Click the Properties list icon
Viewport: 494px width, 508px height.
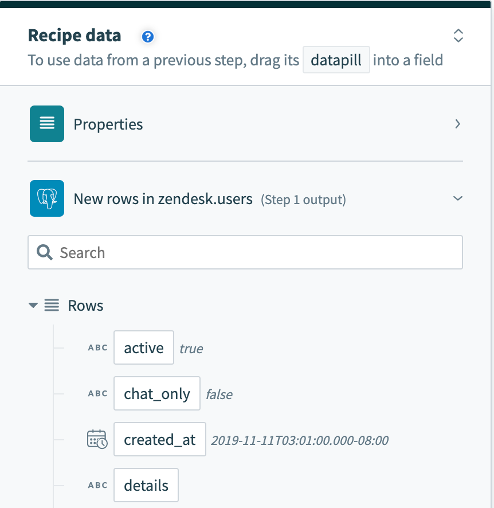pos(46,124)
